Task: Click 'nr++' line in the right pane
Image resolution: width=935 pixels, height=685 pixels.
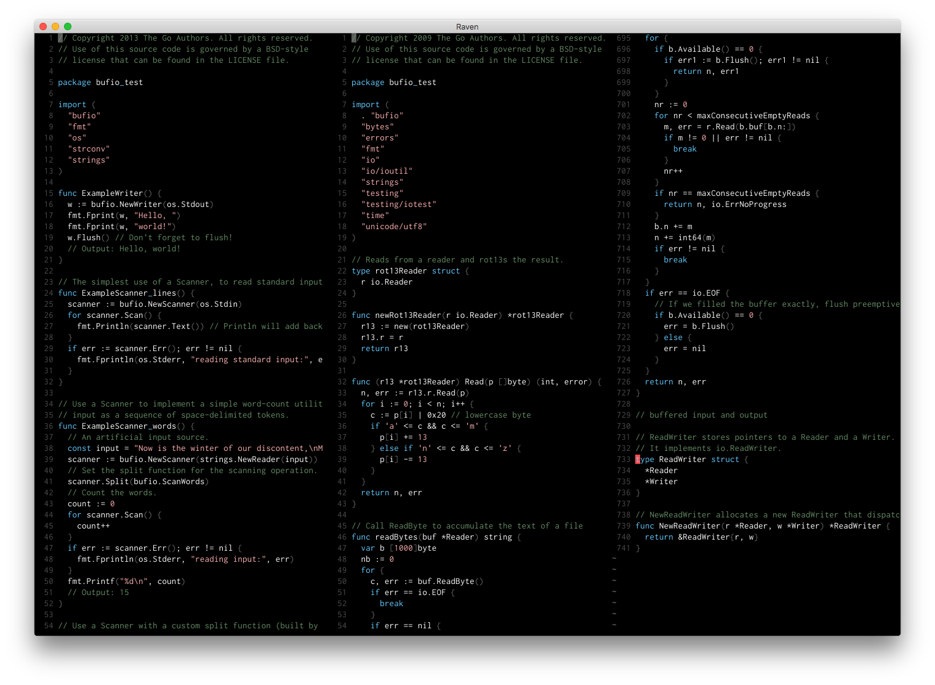Action: tap(673, 171)
